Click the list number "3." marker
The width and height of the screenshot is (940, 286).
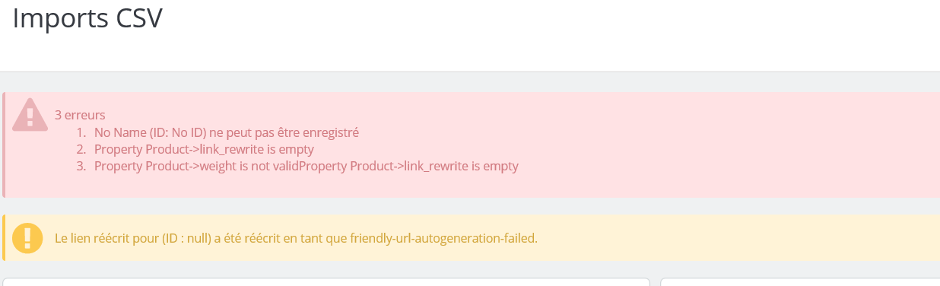[81, 166]
